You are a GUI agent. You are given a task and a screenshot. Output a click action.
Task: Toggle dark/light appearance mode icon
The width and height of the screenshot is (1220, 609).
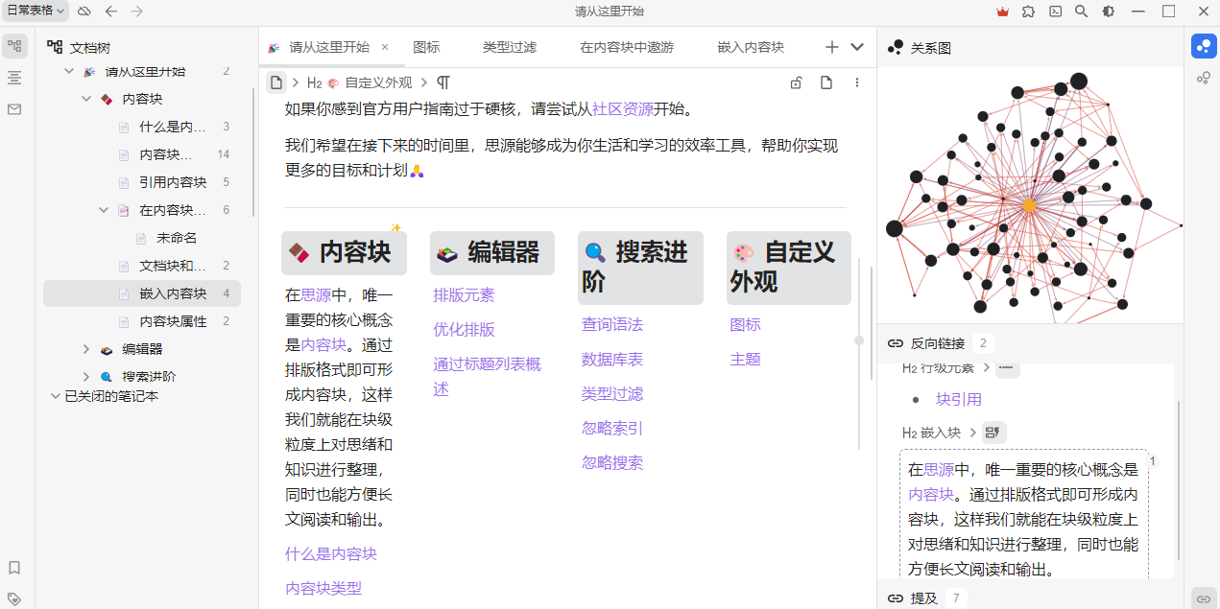1109,12
